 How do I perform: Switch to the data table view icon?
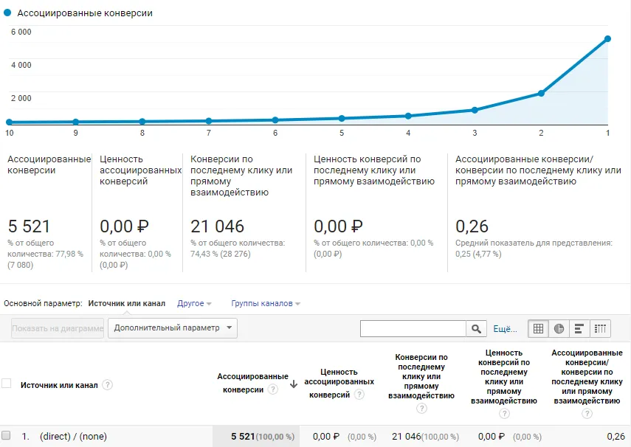click(539, 328)
